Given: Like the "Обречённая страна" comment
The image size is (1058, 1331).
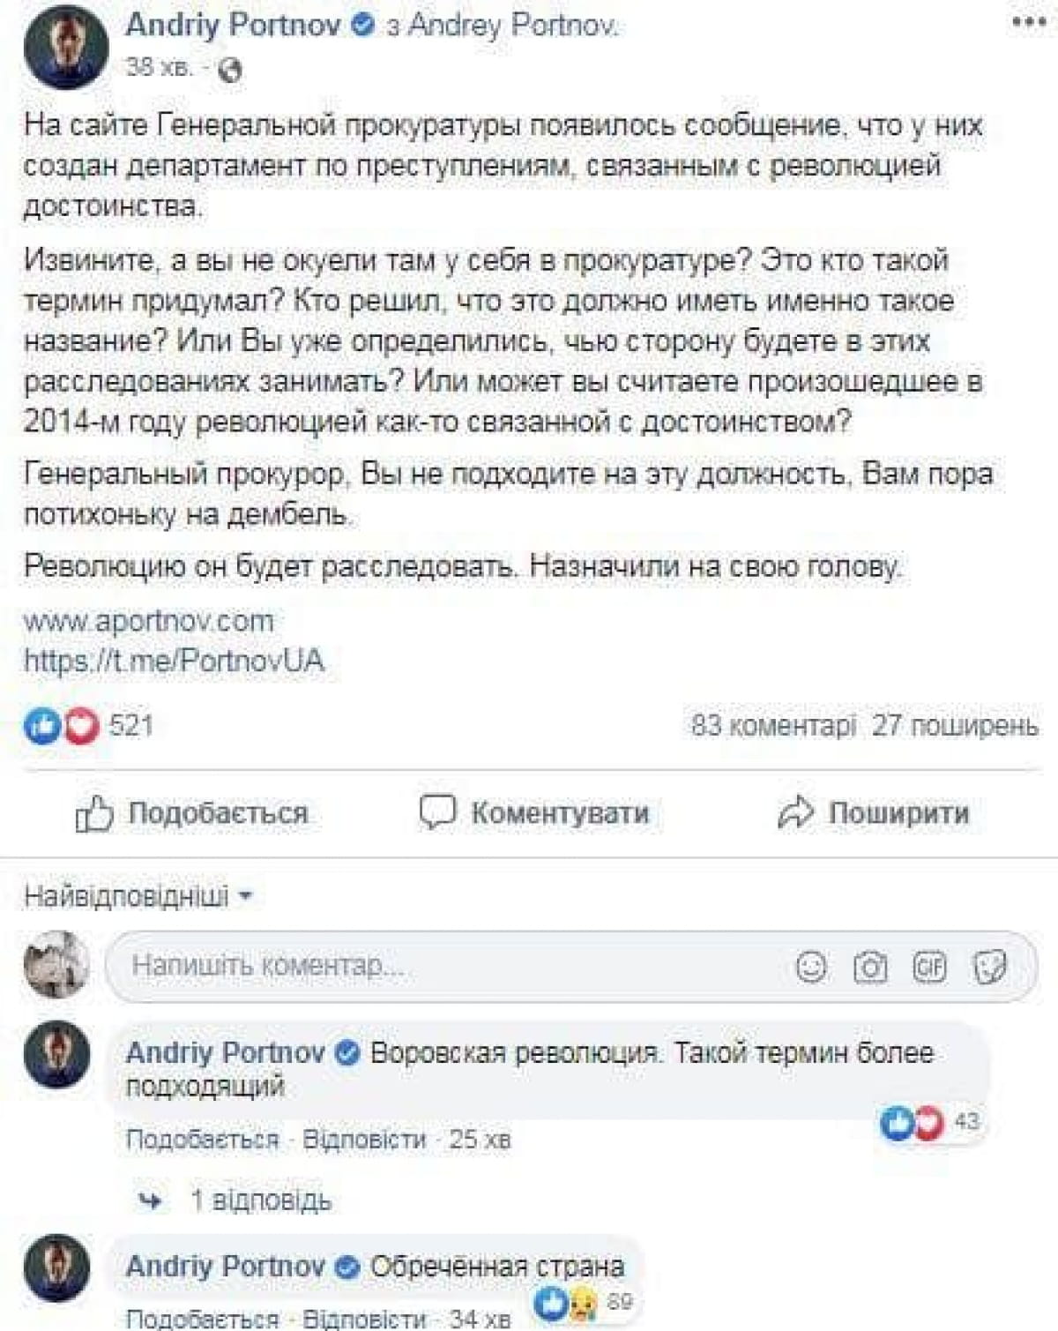Looking at the screenshot, I should [202, 1319].
